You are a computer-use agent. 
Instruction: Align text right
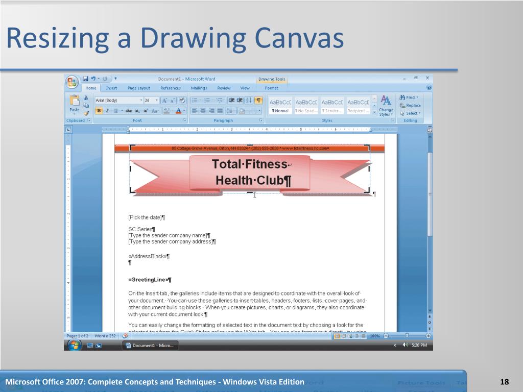(x=211, y=111)
